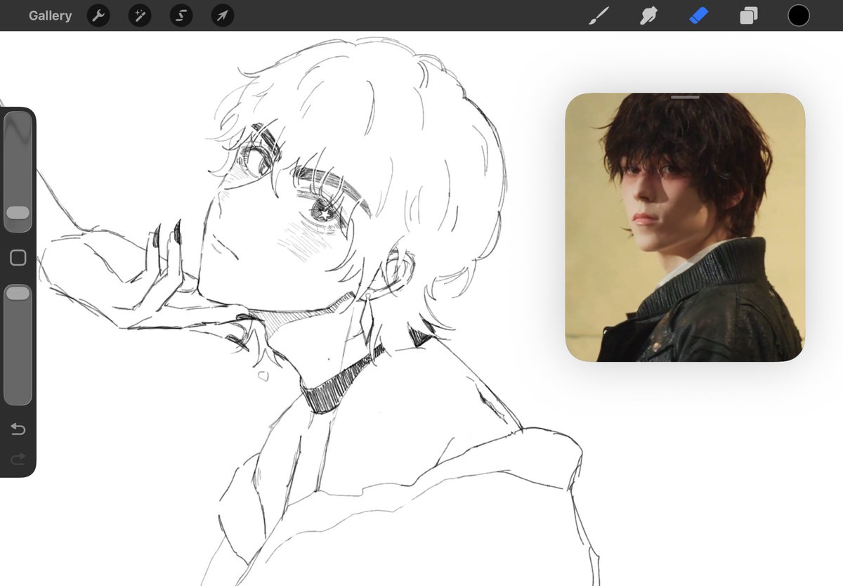
Task: Activate the Selection tool
Action: coord(181,15)
